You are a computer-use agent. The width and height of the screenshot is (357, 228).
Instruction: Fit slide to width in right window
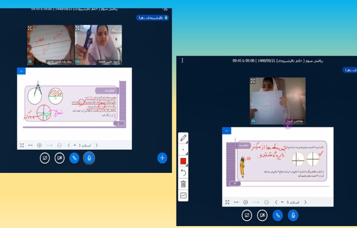236,202
